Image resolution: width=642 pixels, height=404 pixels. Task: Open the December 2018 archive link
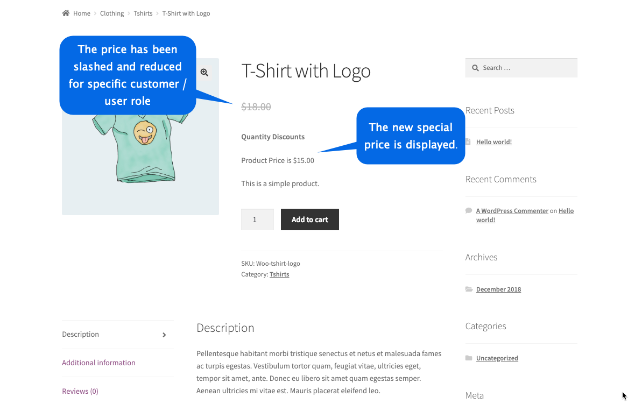(498, 289)
